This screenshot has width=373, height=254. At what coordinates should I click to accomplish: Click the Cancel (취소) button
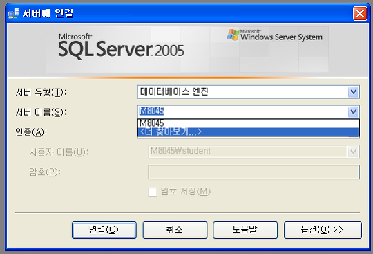[175, 230]
